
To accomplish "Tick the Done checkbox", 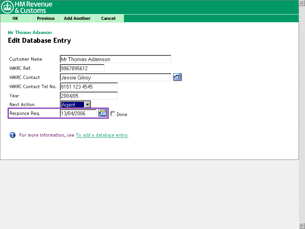I will point(113,114).
